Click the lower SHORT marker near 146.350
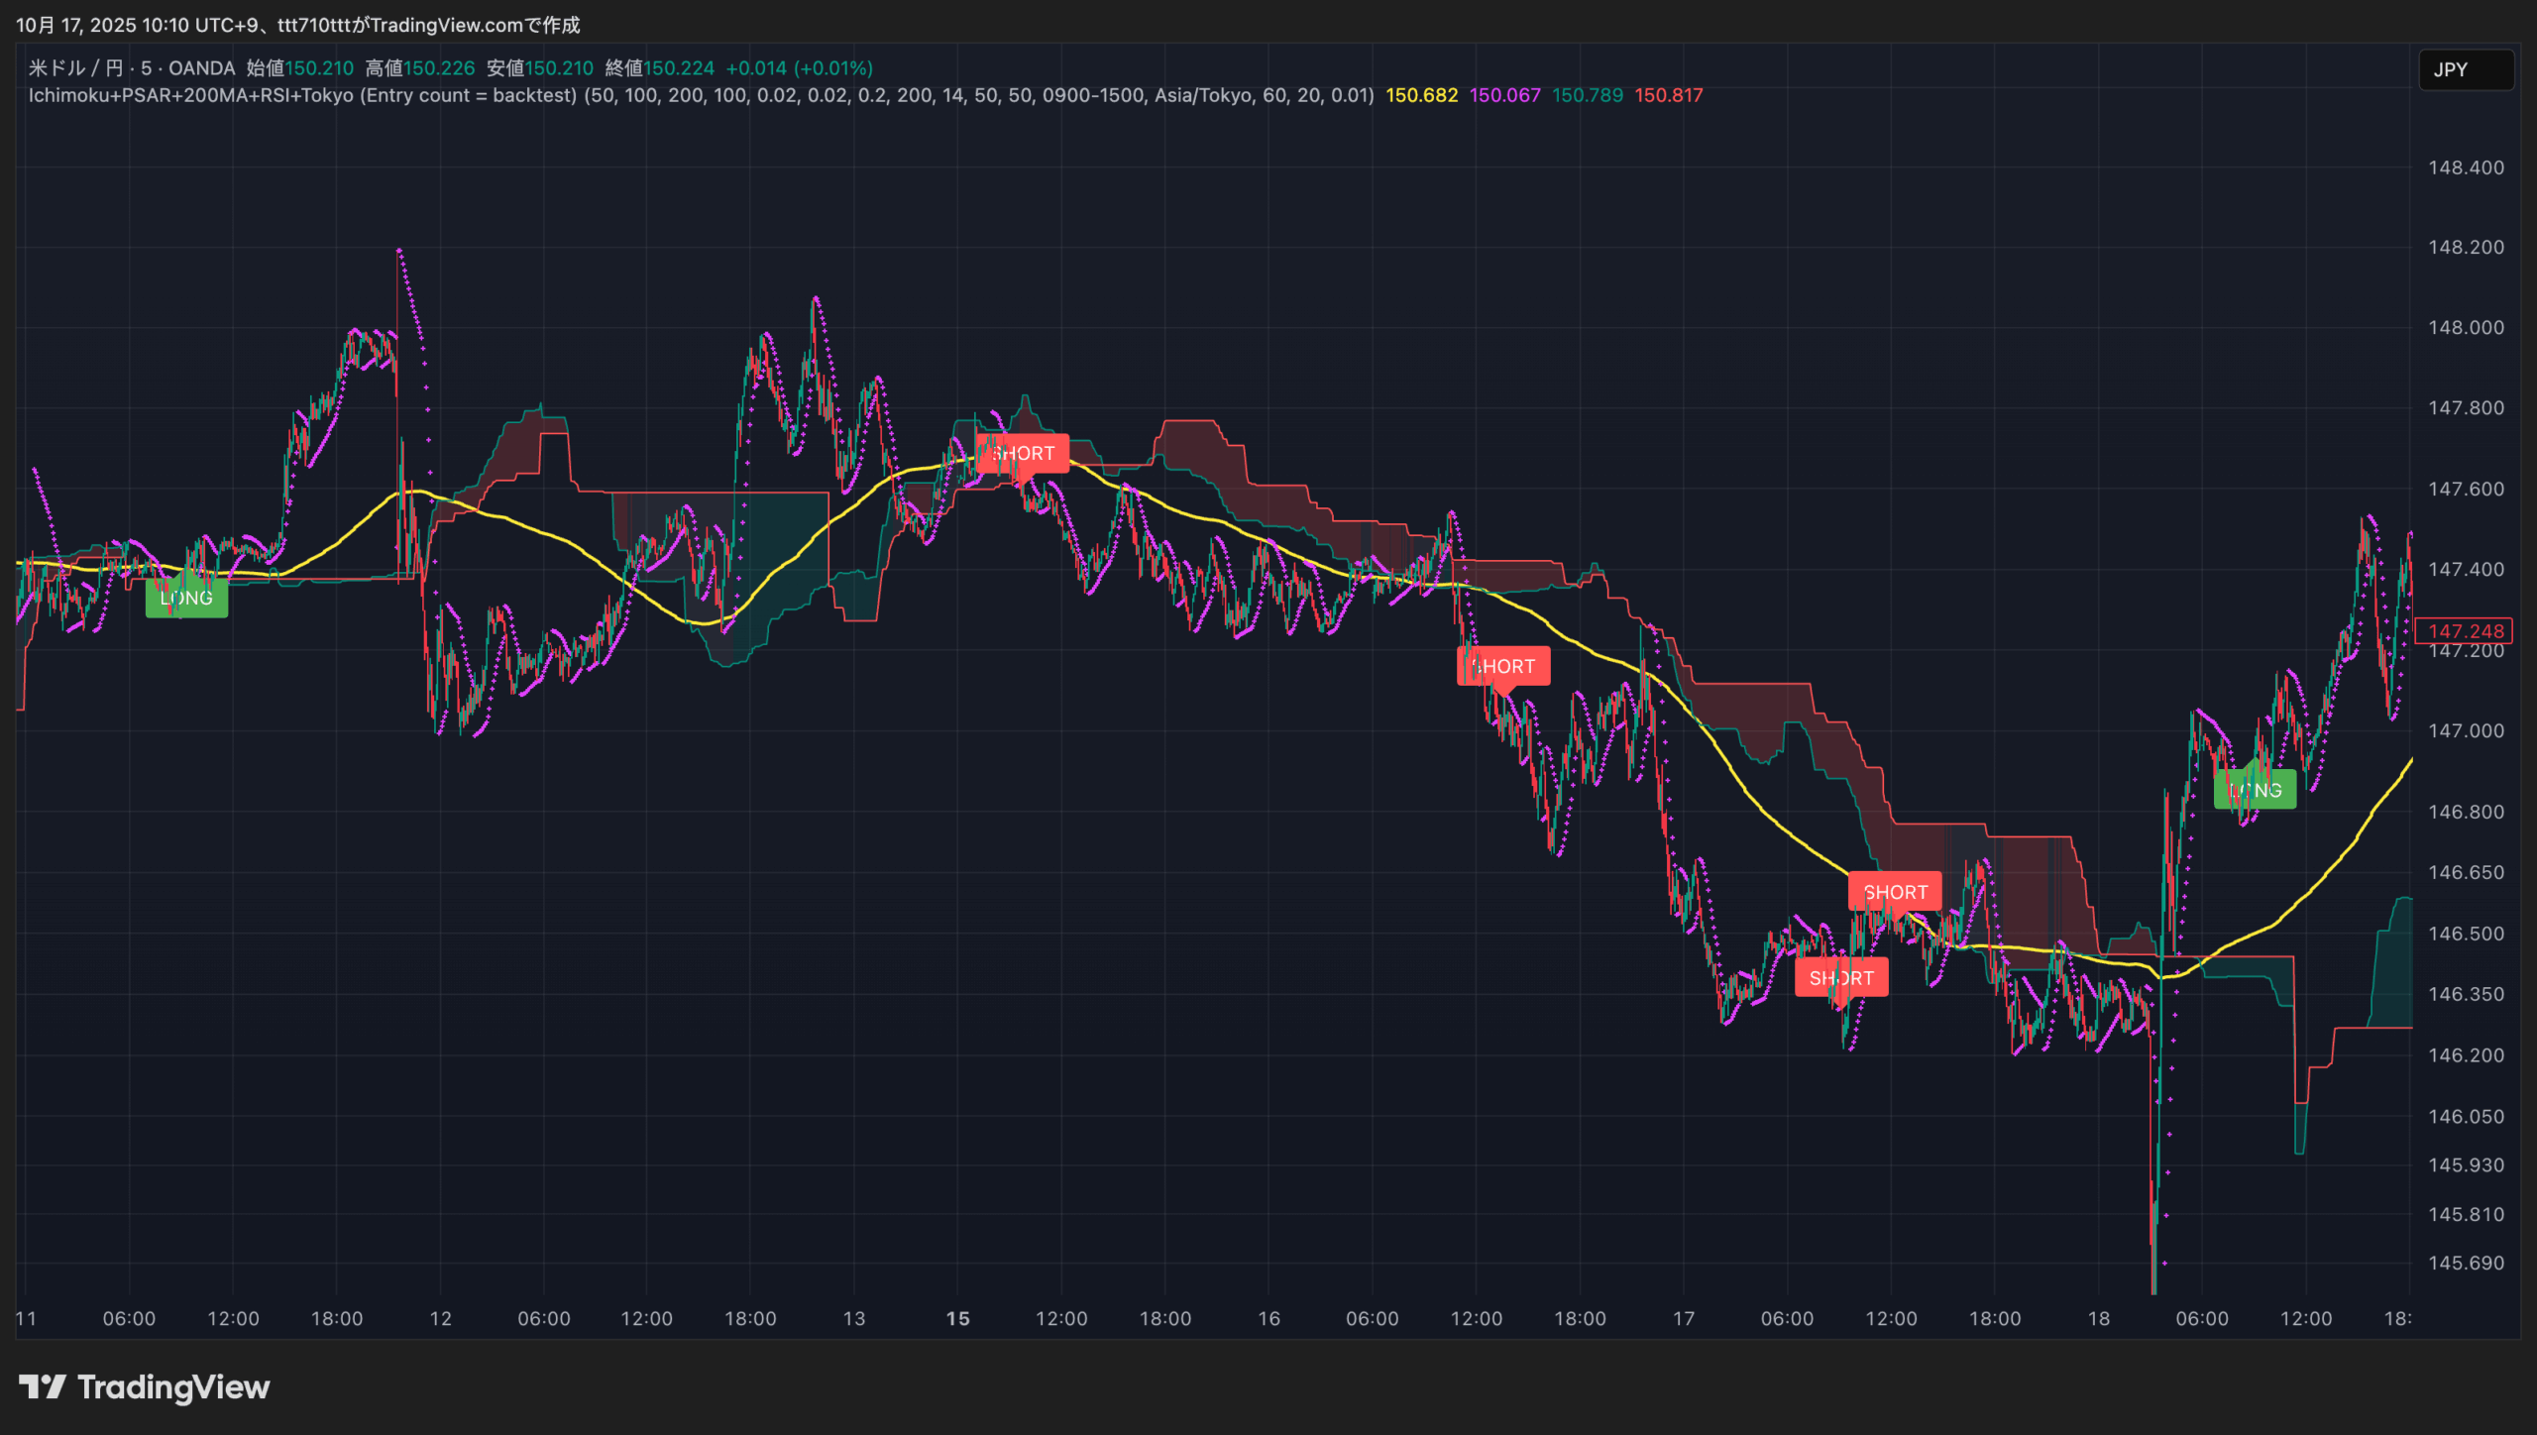 [1841, 978]
